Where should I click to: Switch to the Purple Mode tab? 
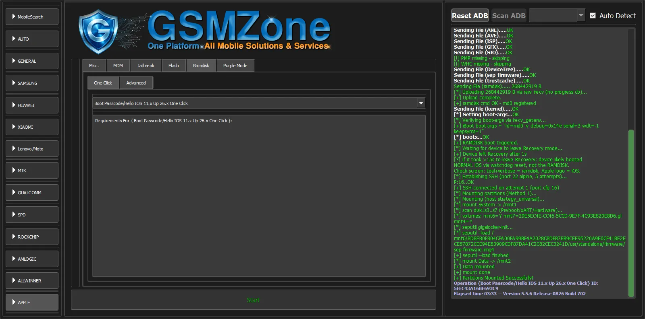tap(235, 66)
